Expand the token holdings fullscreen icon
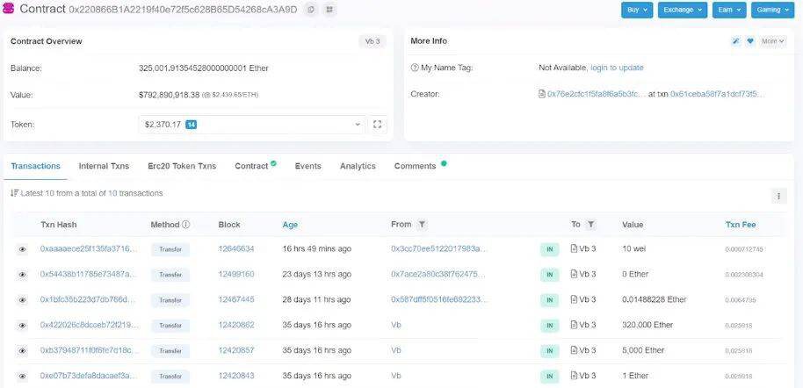803x388 pixels. click(x=378, y=125)
